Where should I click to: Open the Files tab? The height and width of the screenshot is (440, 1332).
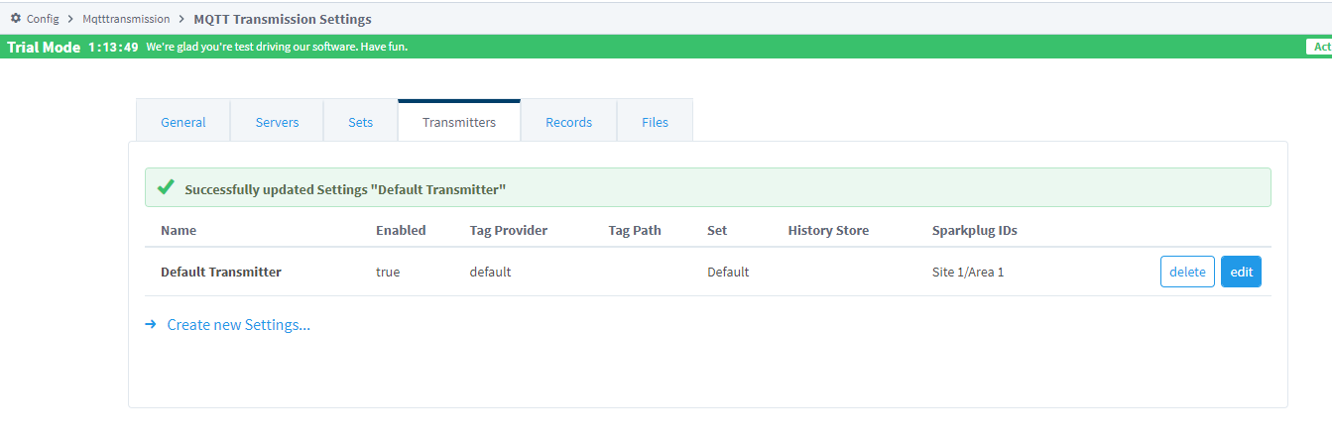click(x=655, y=121)
